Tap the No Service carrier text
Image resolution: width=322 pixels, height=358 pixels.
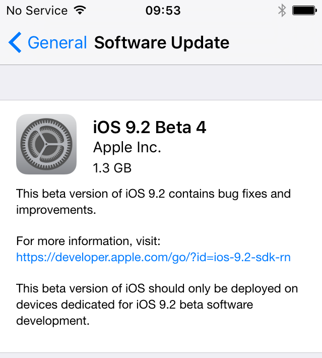click(x=37, y=10)
